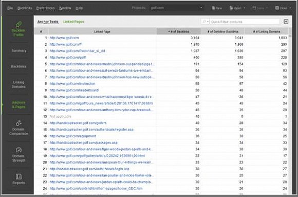298x197 pixels.
Task: Click the add column button beside filter
Action: click(286, 22)
